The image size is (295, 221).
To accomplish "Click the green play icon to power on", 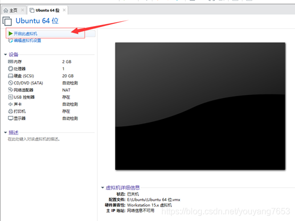I will (x=11, y=33).
